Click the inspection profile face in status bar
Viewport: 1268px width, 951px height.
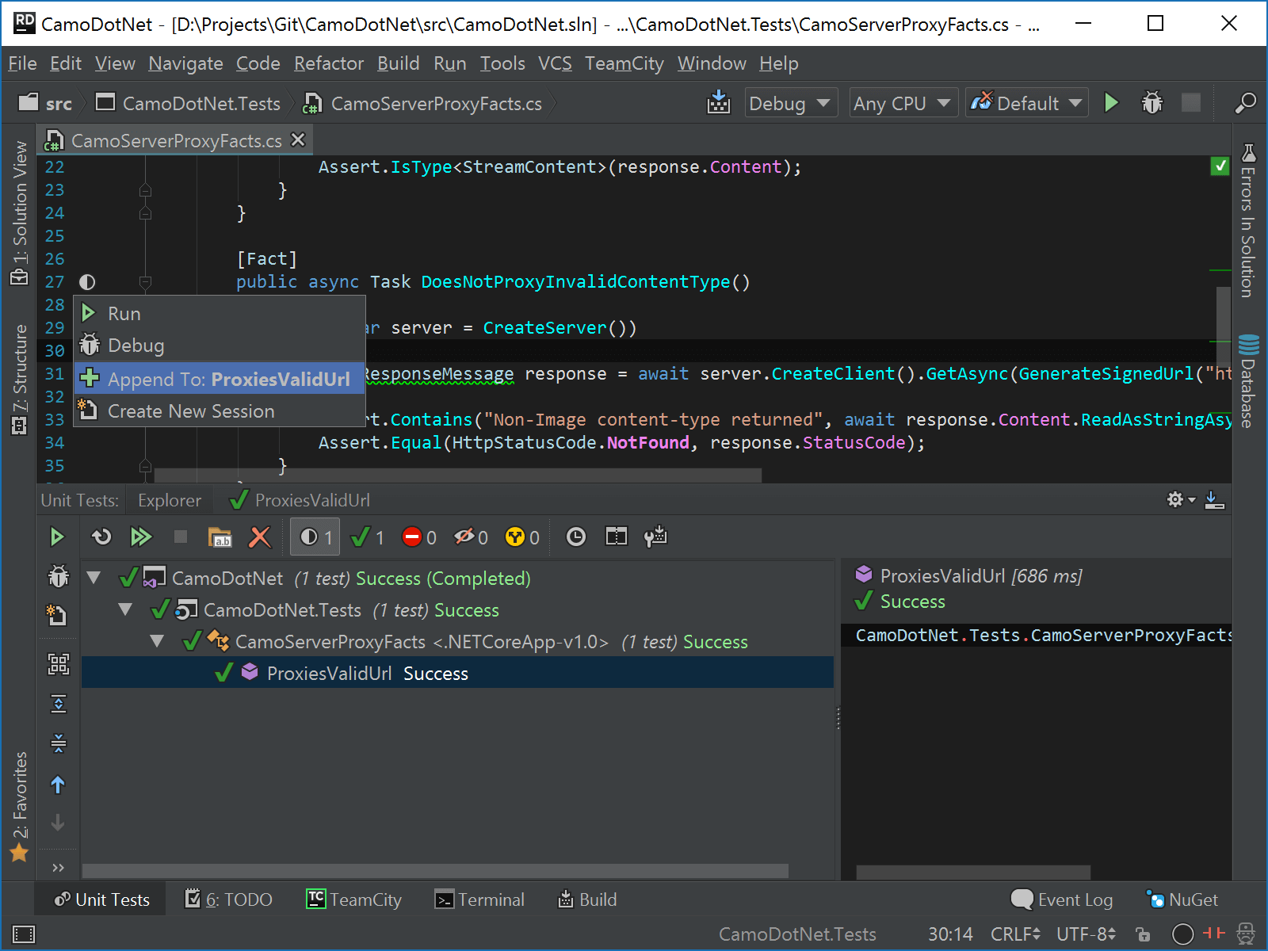pyautogui.click(x=1246, y=934)
